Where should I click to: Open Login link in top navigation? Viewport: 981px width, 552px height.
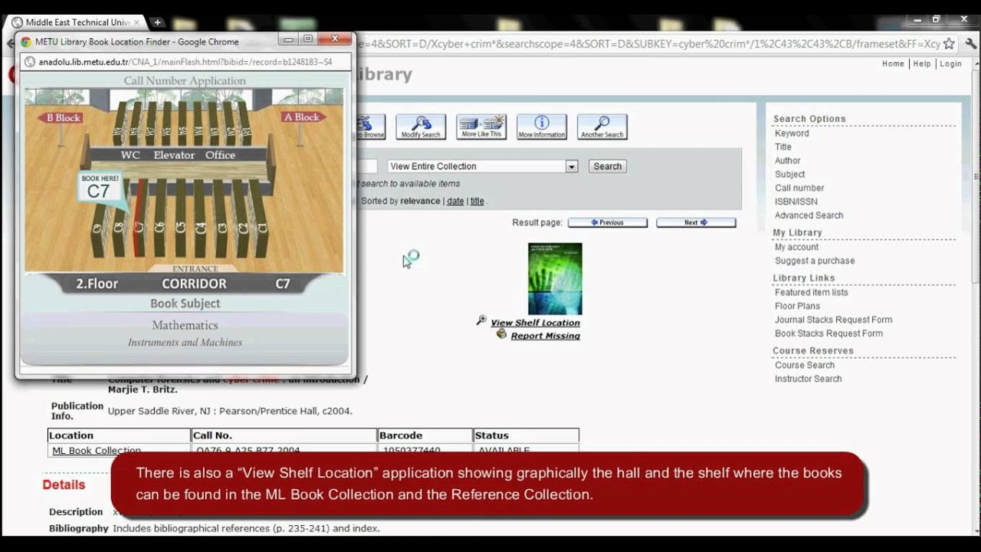pyautogui.click(x=950, y=64)
